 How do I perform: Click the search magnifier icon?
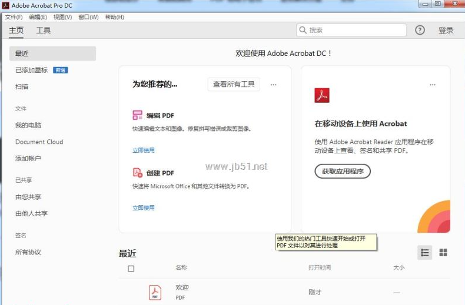(303, 30)
